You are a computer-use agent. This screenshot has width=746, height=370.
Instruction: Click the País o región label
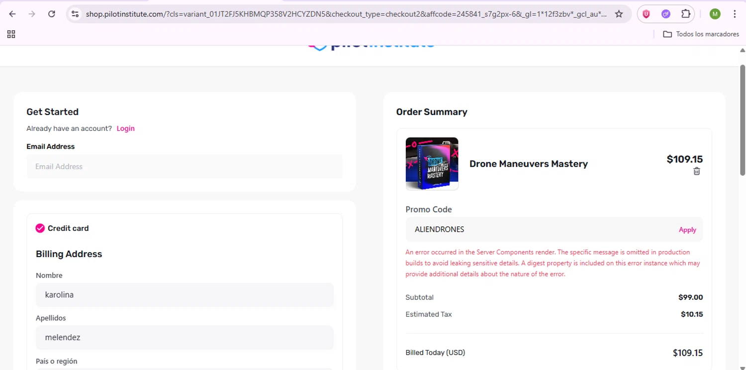(57, 361)
